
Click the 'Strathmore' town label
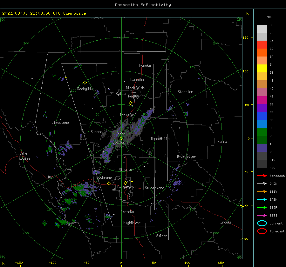[154, 188]
